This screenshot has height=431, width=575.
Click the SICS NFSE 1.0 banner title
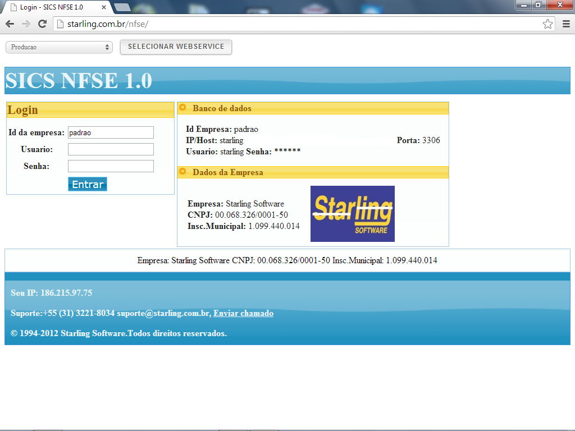(79, 81)
